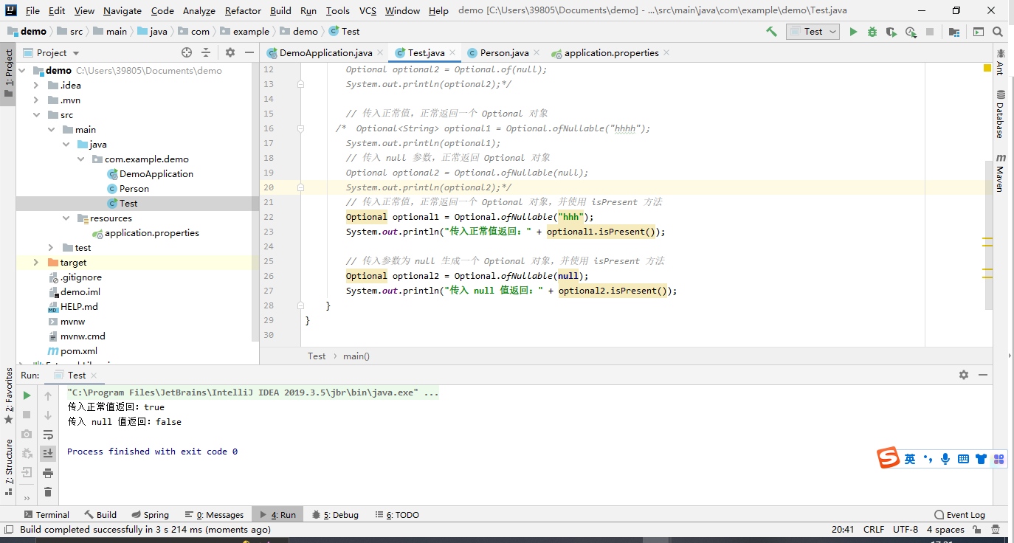Open Run panel settings with the gear icon
Image resolution: width=1014 pixels, height=543 pixels.
click(x=964, y=374)
